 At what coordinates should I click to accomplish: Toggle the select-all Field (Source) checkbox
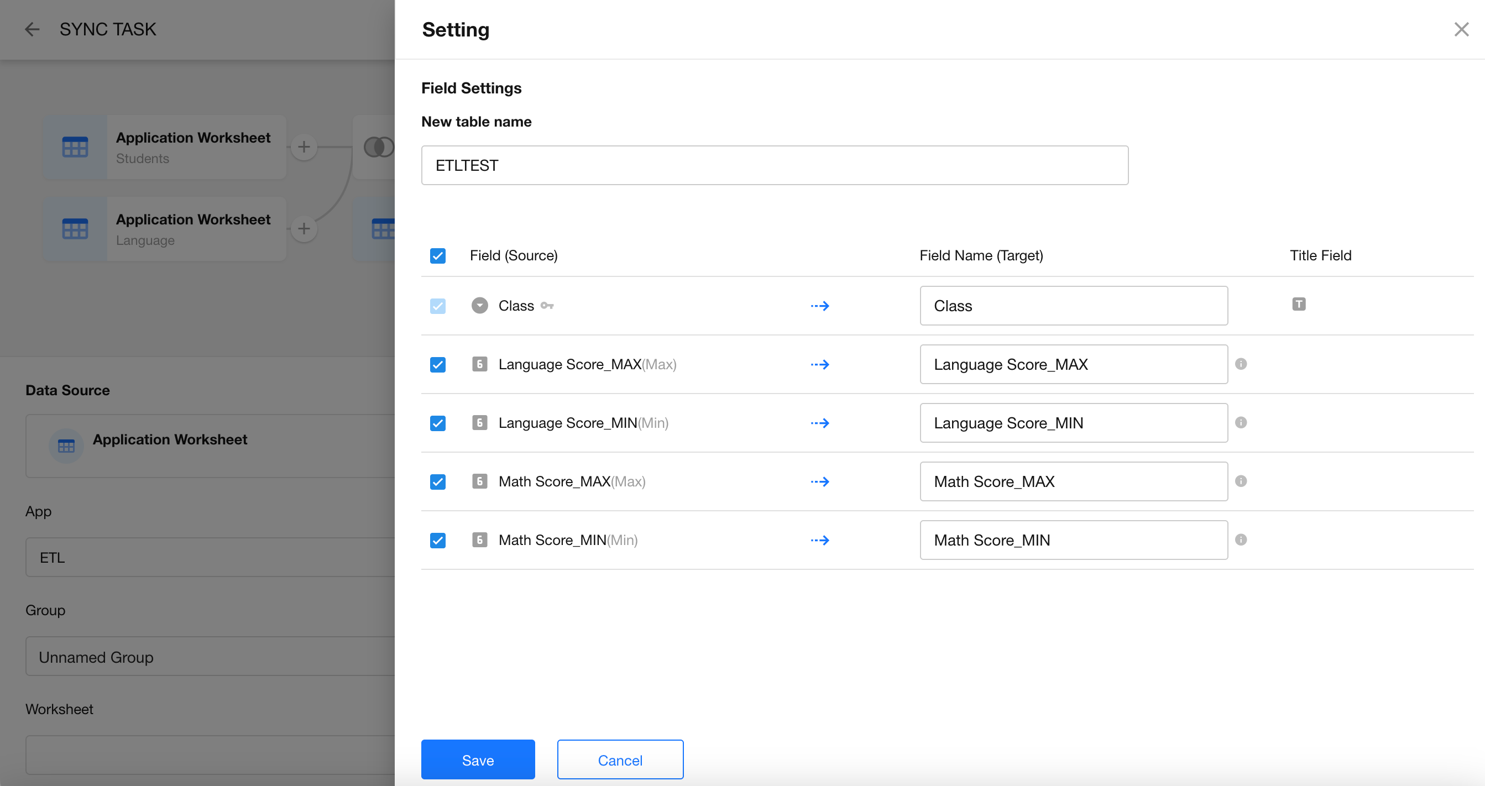click(437, 256)
